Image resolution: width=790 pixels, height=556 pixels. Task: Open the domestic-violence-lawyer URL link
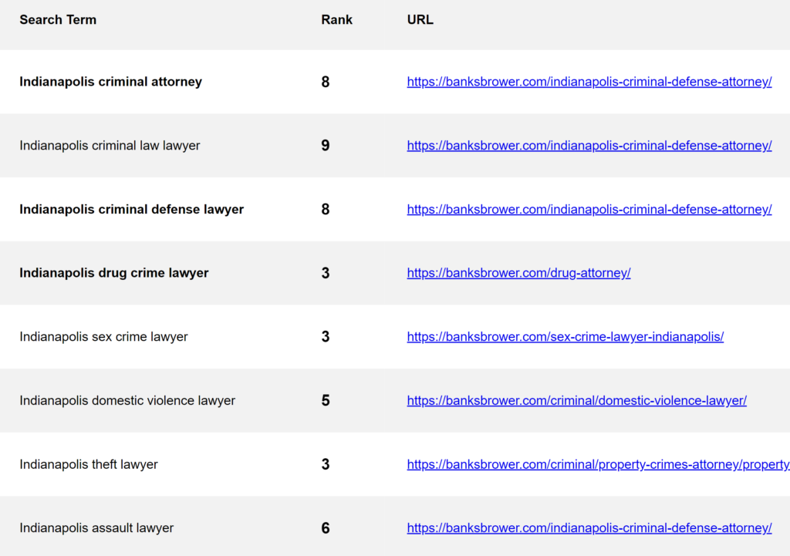[x=577, y=400]
